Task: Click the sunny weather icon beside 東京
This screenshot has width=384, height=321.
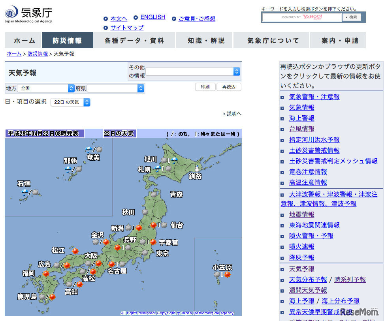Action: tap(153, 242)
